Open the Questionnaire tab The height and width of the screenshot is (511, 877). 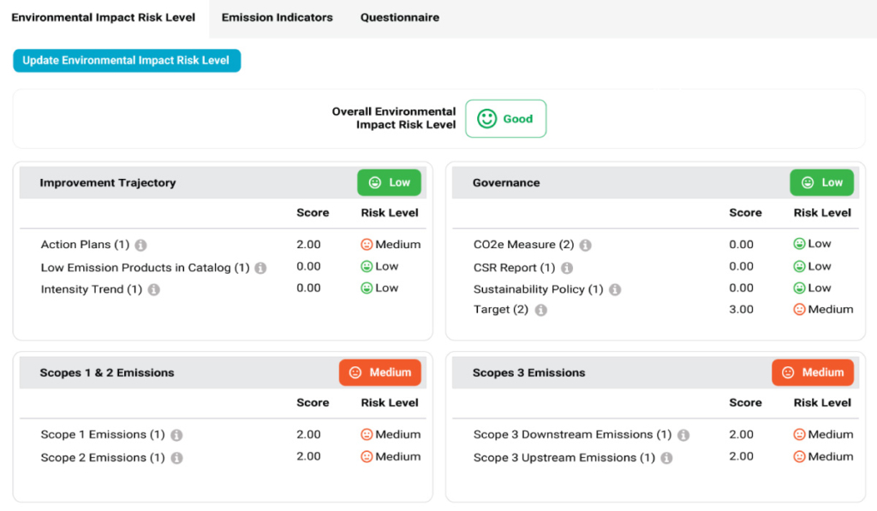click(399, 18)
